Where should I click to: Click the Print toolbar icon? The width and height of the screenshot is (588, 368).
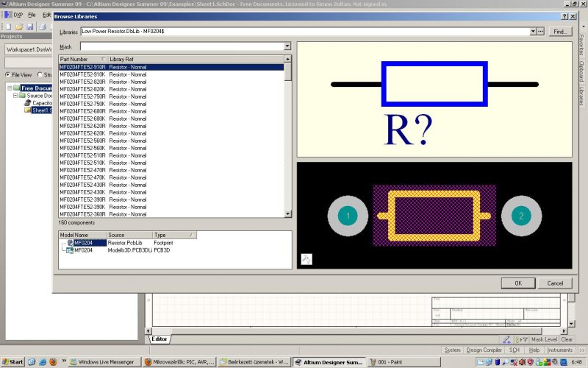pos(43,26)
